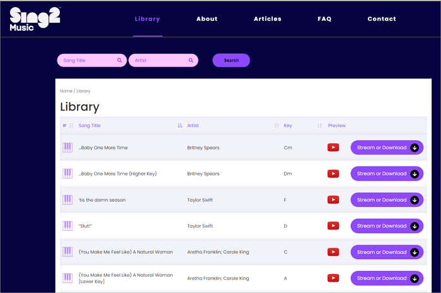Click the Home breadcrumb link
Image resolution: width=441 pixels, height=293 pixels.
[66, 91]
